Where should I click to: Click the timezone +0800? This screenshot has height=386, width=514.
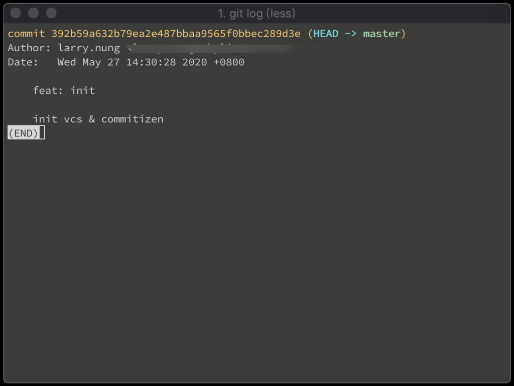[x=229, y=62]
